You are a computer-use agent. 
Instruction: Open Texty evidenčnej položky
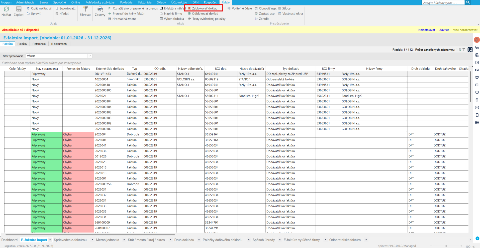(x=207, y=19)
